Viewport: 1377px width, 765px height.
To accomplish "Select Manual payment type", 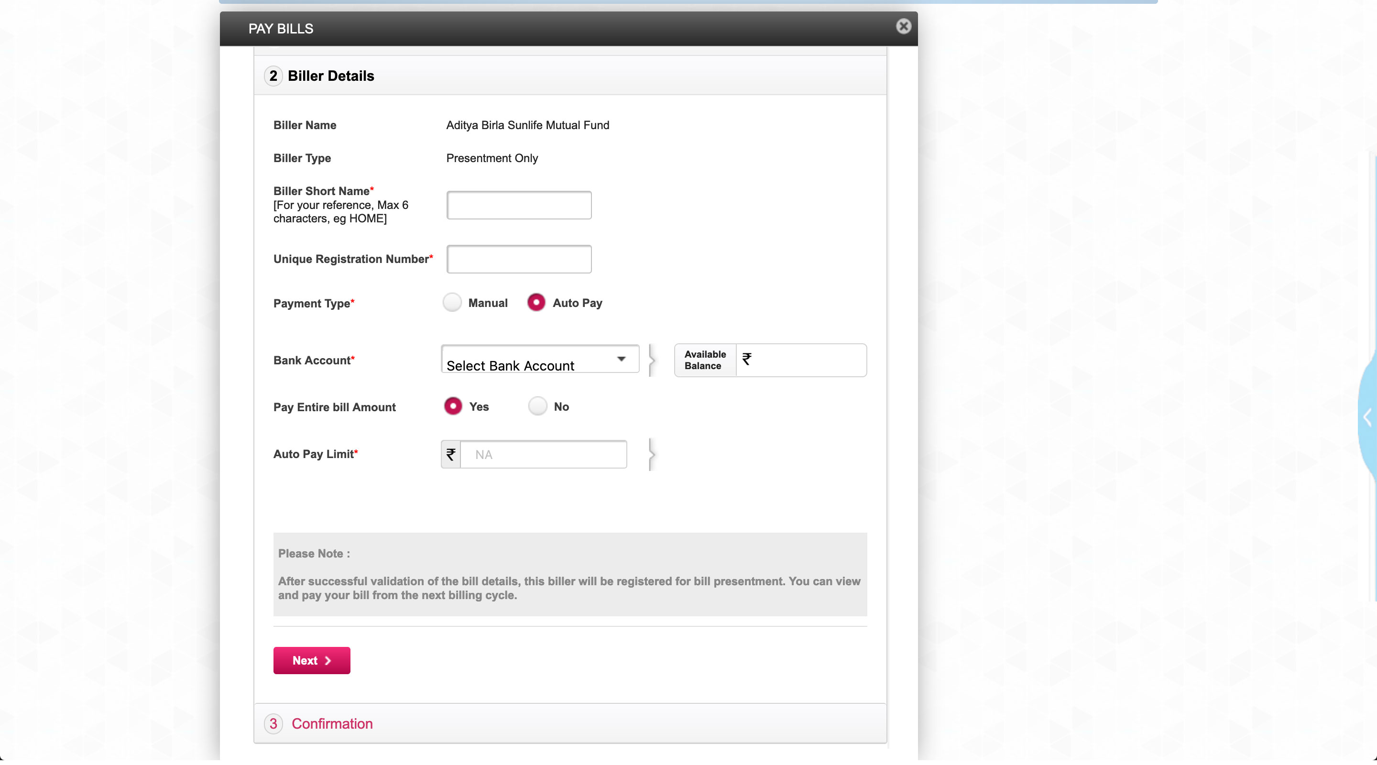I will pyautogui.click(x=452, y=303).
